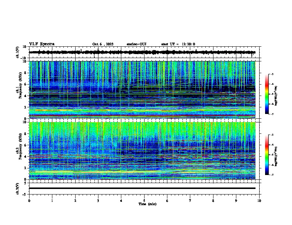This screenshot has width=292, height=225.
Task: Click time axis tick label "7"
Action: coord(190,201)
